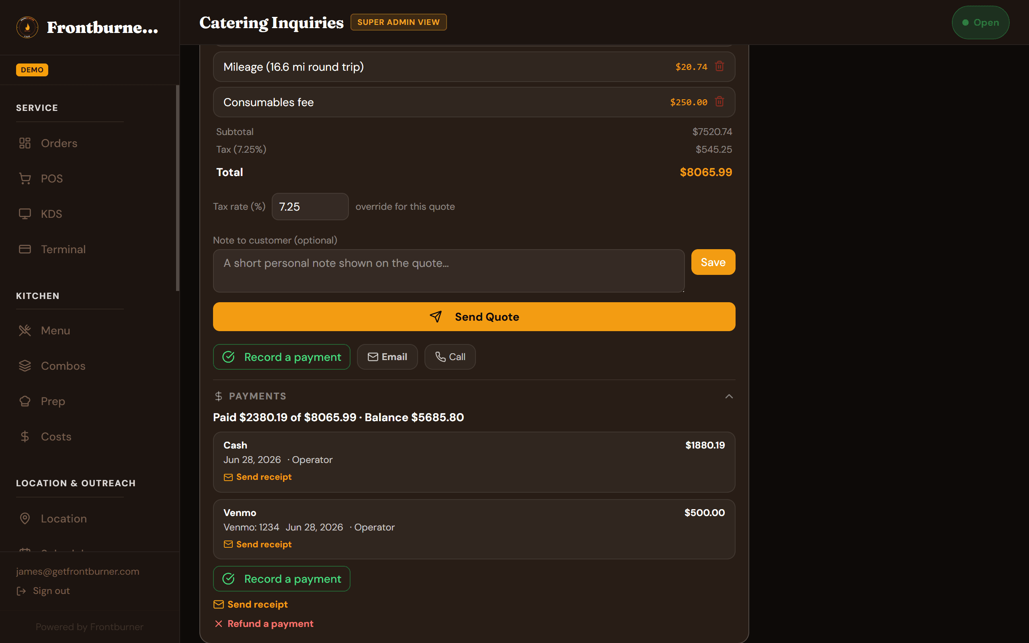Click envelope icon in Cash payment card

tap(228, 477)
